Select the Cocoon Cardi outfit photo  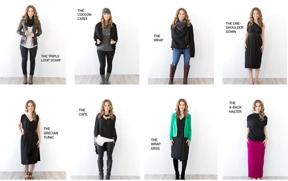tap(107, 42)
